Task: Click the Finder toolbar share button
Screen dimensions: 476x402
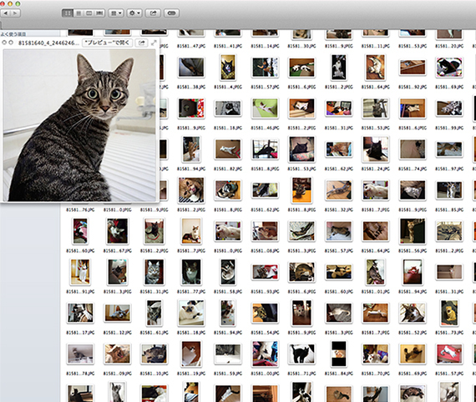Action: click(153, 13)
